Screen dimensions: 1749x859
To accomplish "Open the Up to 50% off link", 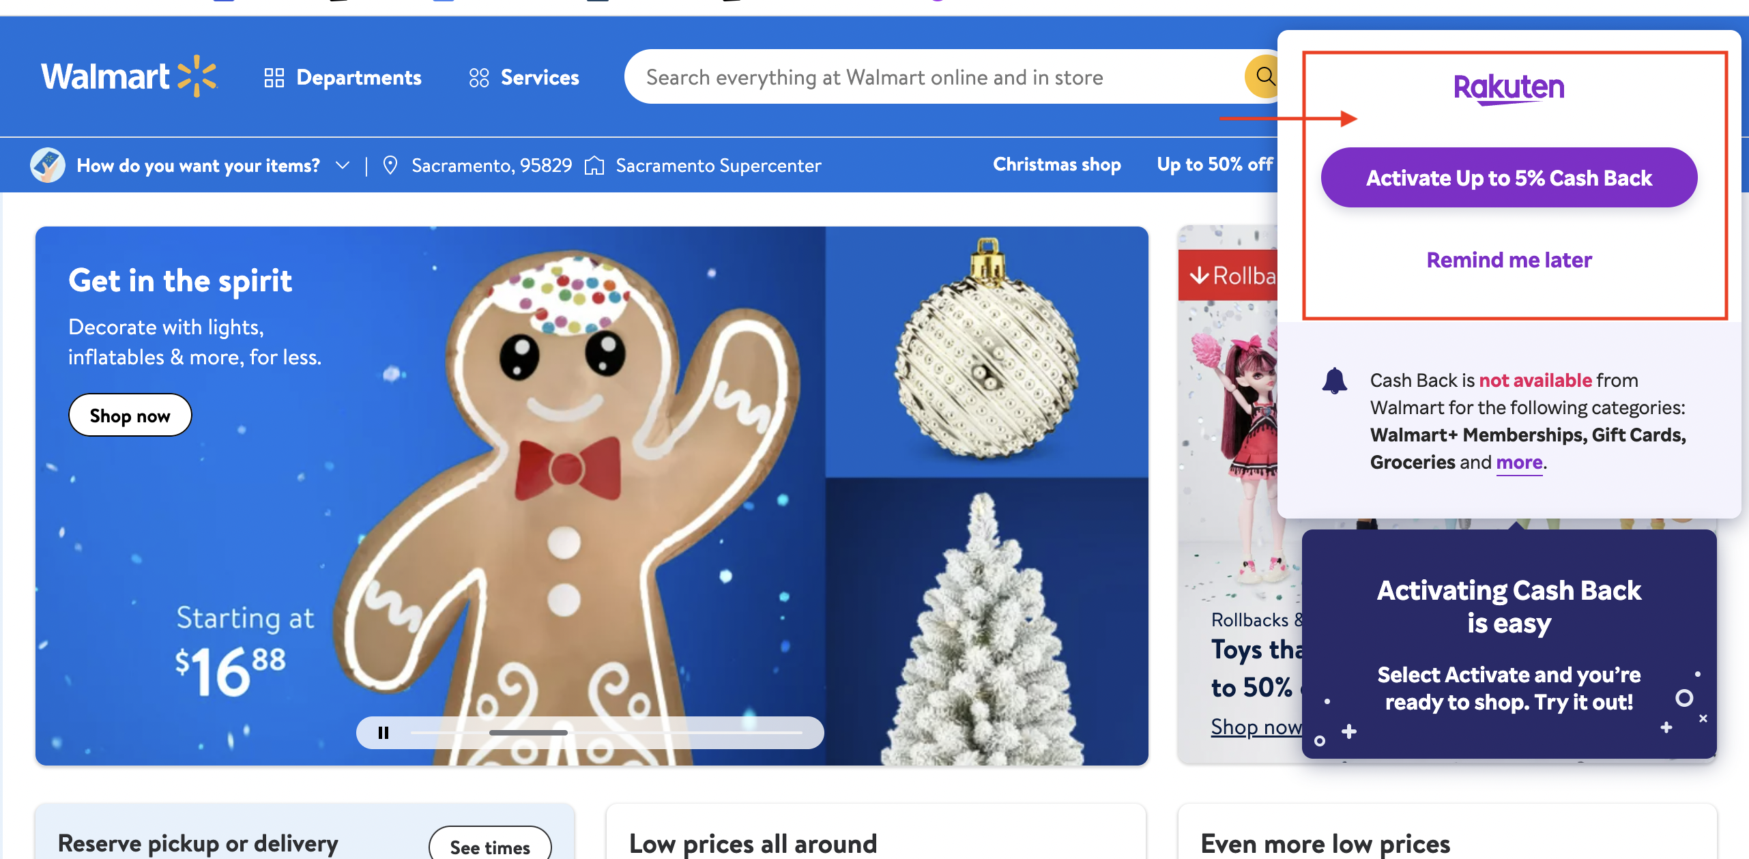I will point(1215,164).
